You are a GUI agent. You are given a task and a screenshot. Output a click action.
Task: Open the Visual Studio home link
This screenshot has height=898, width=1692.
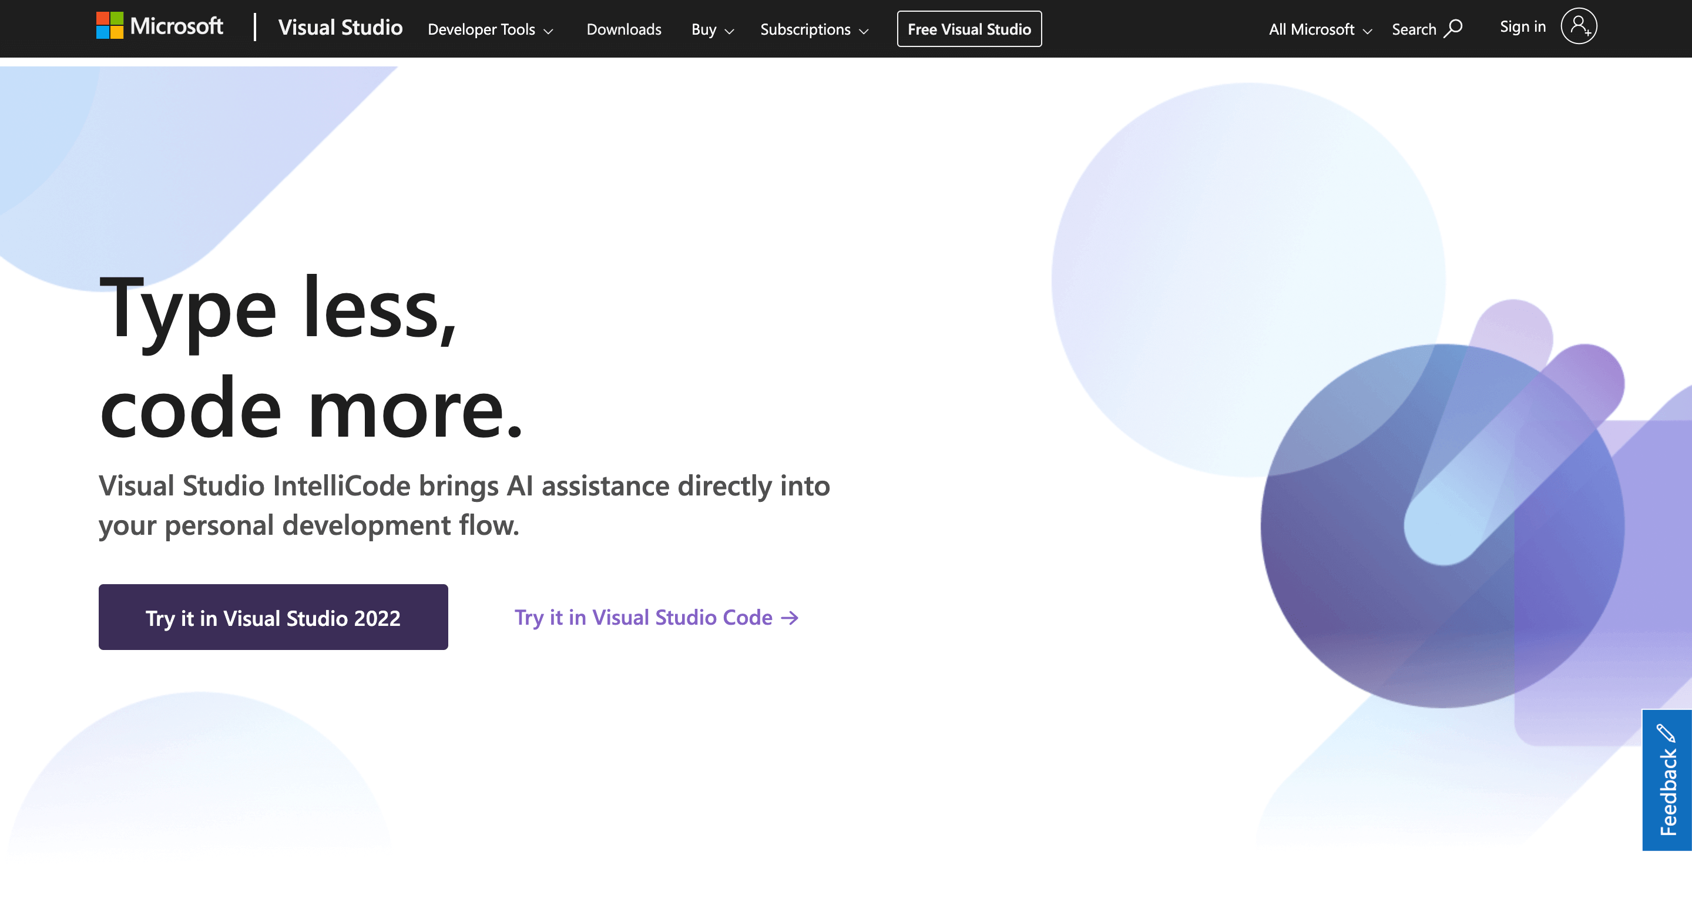click(340, 28)
